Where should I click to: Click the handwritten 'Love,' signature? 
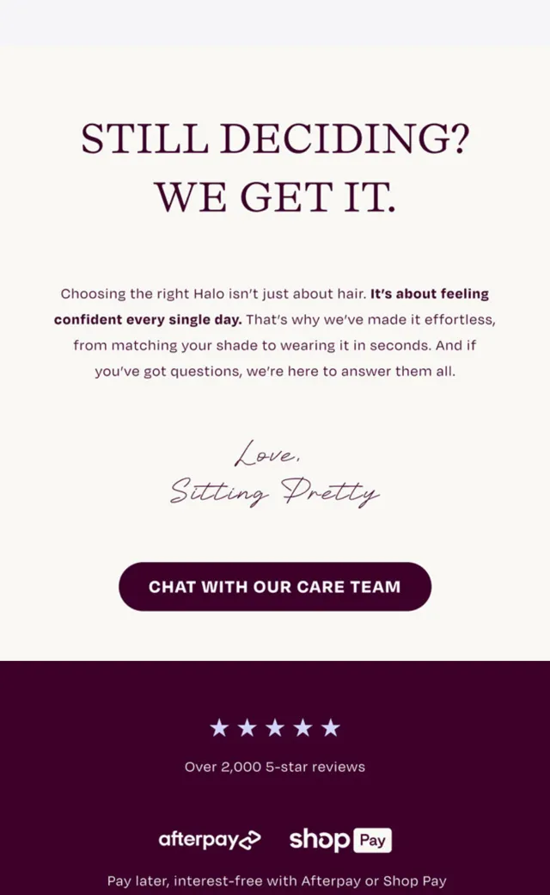click(267, 454)
